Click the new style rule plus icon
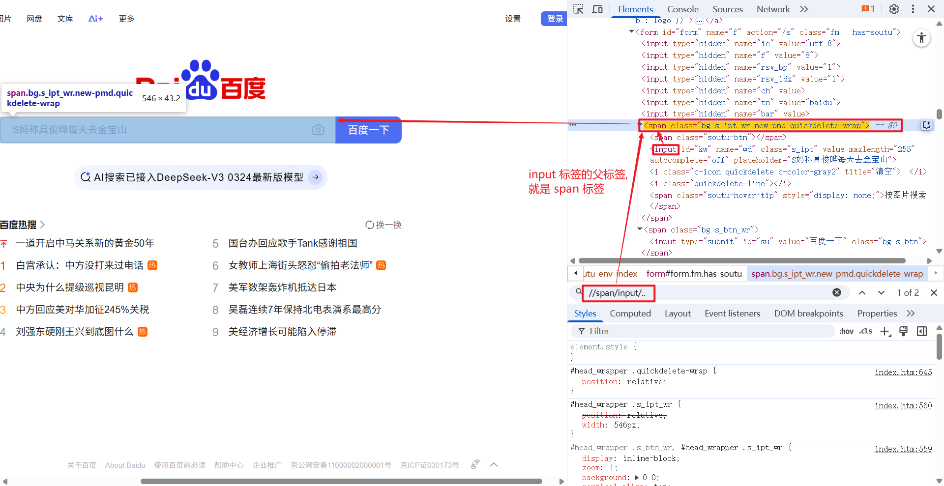The width and height of the screenshot is (944, 486). 885,332
